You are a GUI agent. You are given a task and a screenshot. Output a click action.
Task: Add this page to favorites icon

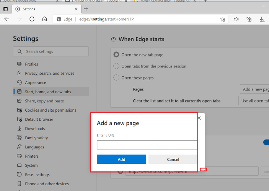(x=222, y=19)
